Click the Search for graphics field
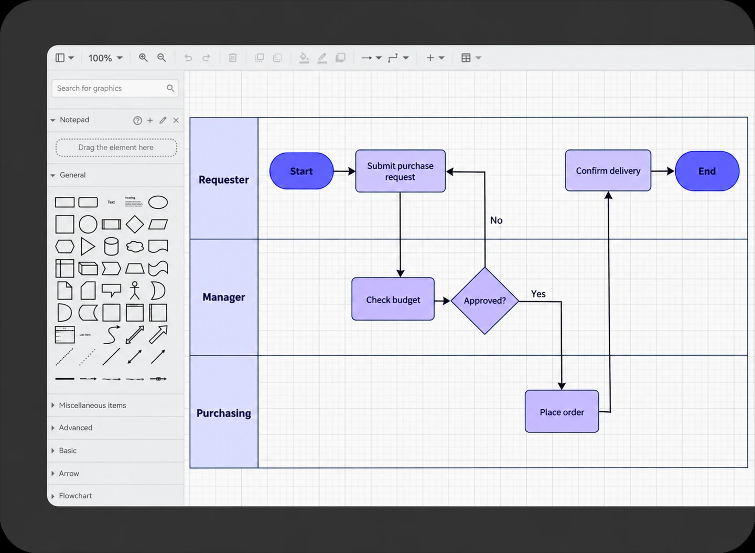The width and height of the screenshot is (755, 553). 115,88
